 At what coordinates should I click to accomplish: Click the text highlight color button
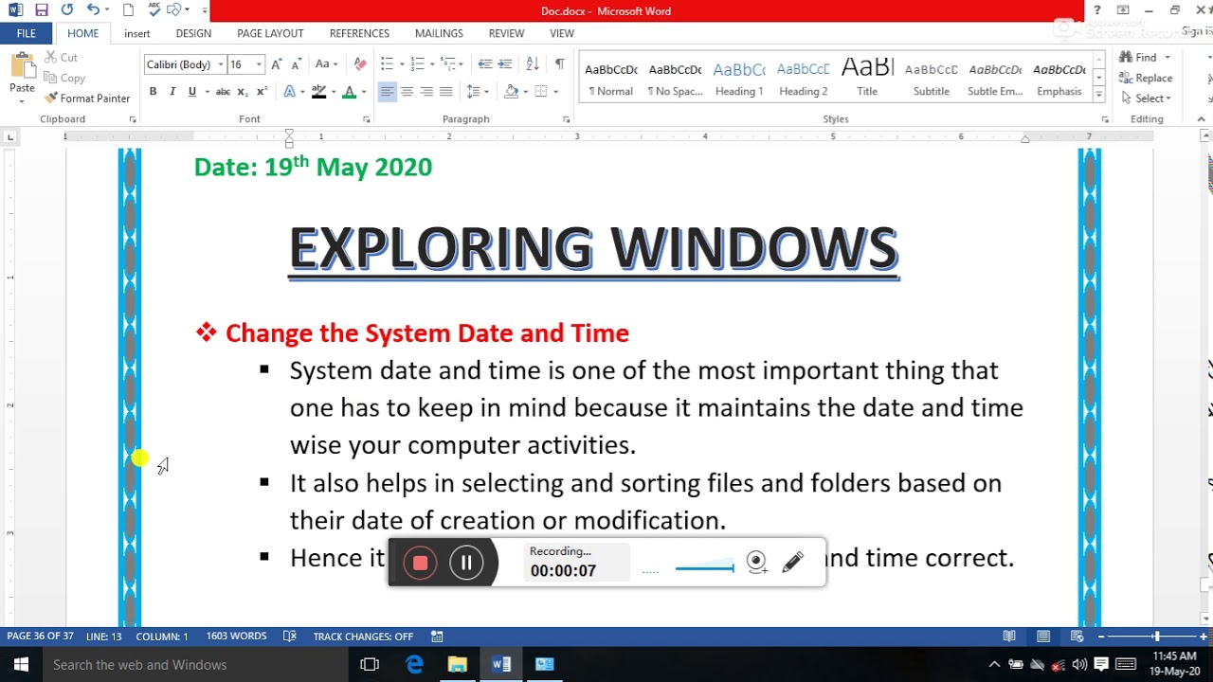click(x=318, y=92)
